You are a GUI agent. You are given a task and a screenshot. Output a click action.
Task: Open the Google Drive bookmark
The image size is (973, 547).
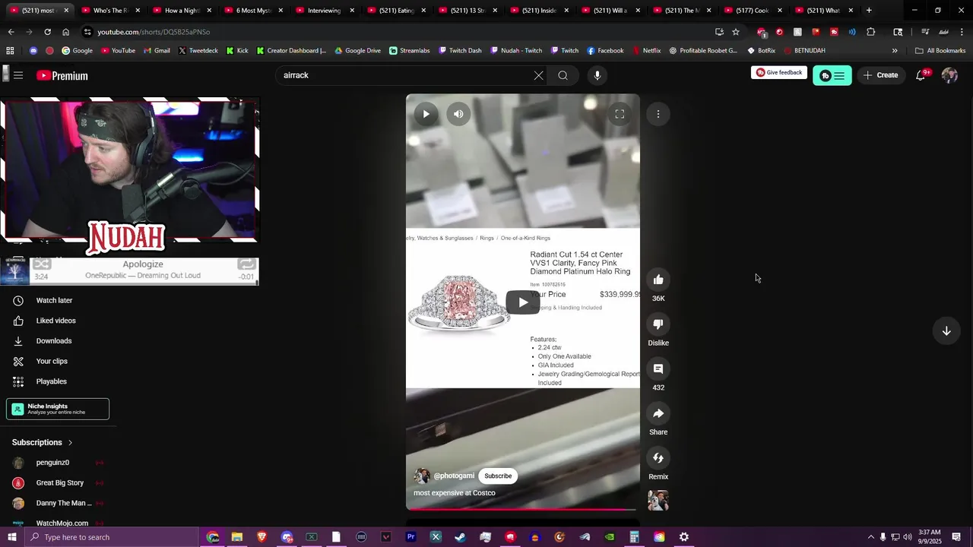pyautogui.click(x=357, y=51)
